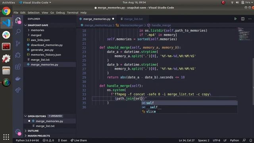Click Activities in the top bar
The width and height of the screenshot is (254, 143).
click(x=8, y=2)
